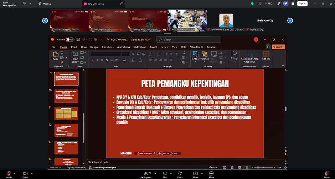
Task: Click zoom in plus button in status bar
Action: click(x=274, y=168)
